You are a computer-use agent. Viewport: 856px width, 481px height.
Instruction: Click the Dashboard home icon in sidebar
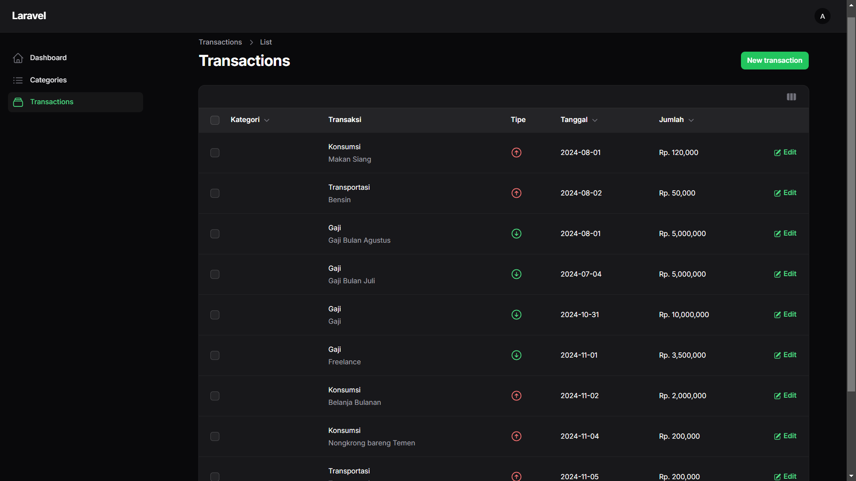pyautogui.click(x=18, y=58)
